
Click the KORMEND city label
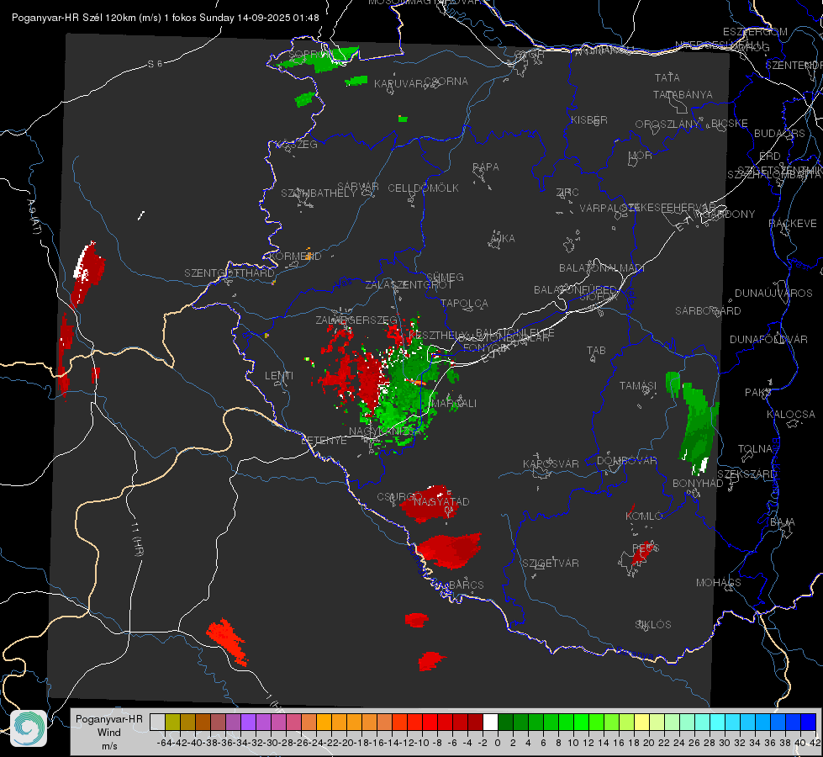(x=294, y=257)
